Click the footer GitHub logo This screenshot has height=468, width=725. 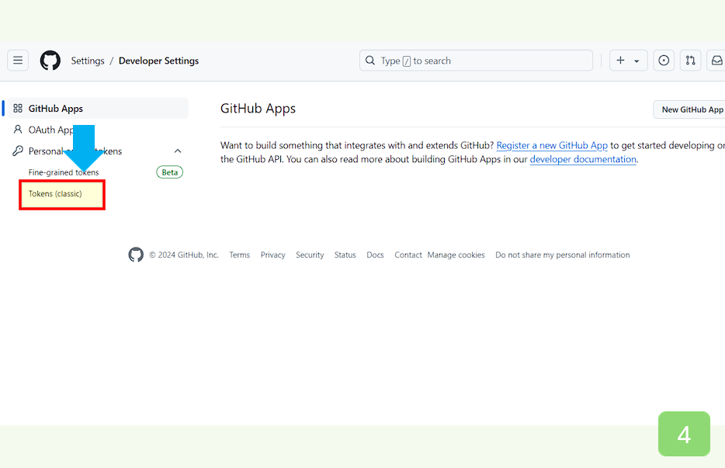(x=136, y=255)
